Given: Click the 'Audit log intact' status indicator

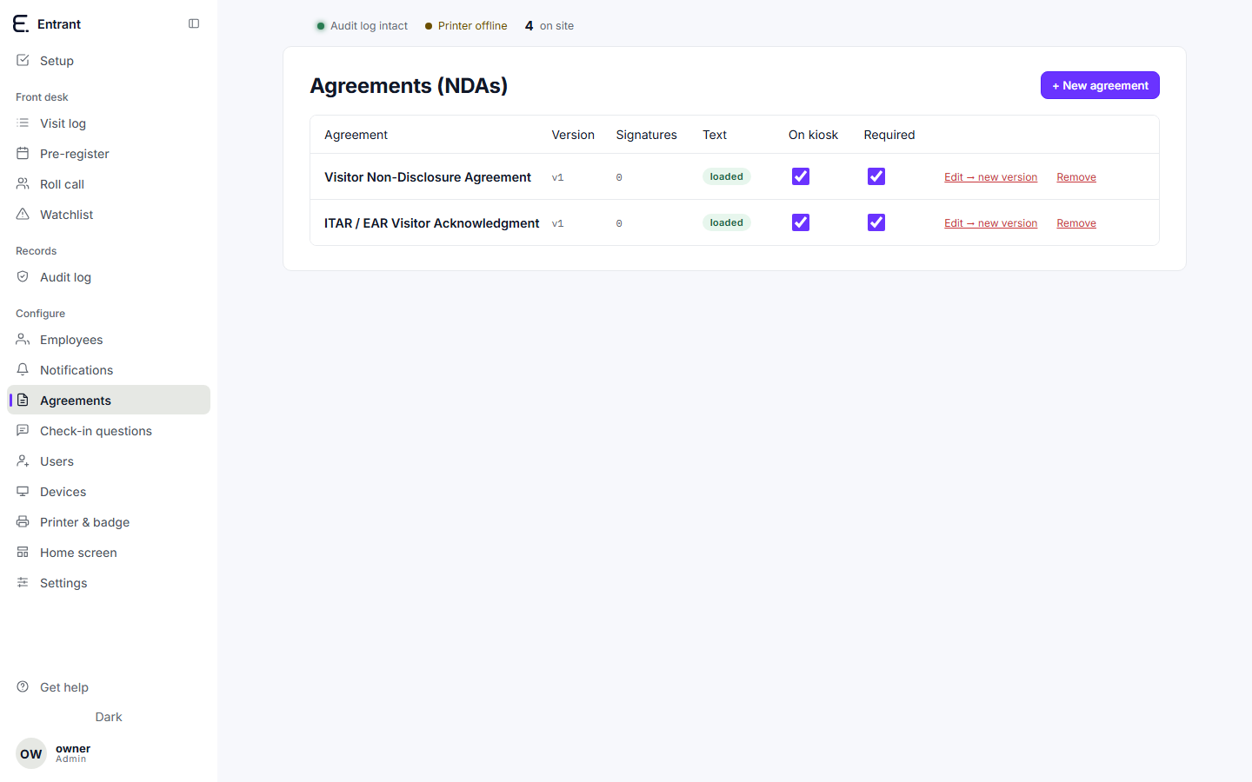Looking at the screenshot, I should (x=362, y=26).
